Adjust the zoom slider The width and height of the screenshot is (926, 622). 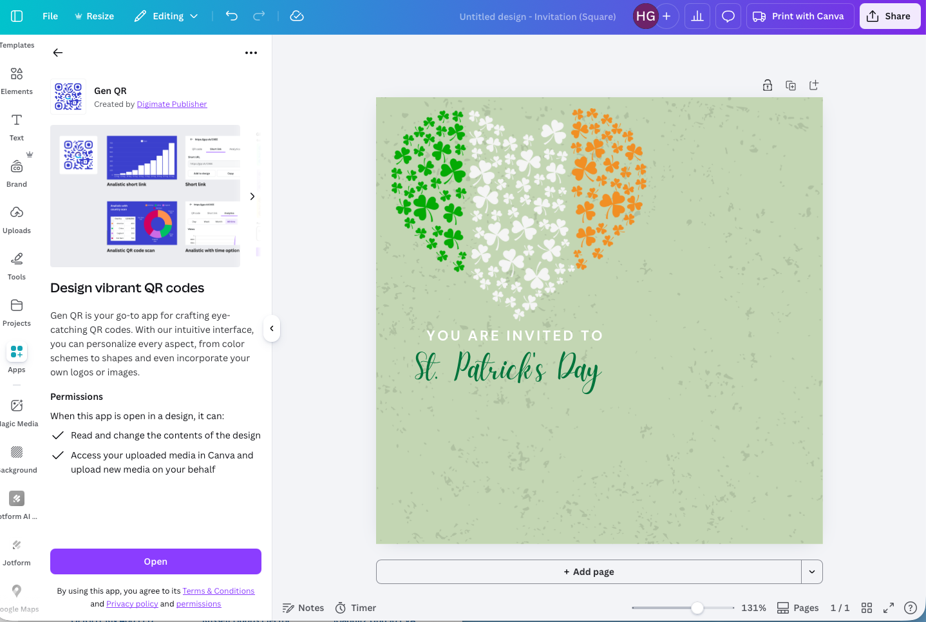[x=699, y=607]
